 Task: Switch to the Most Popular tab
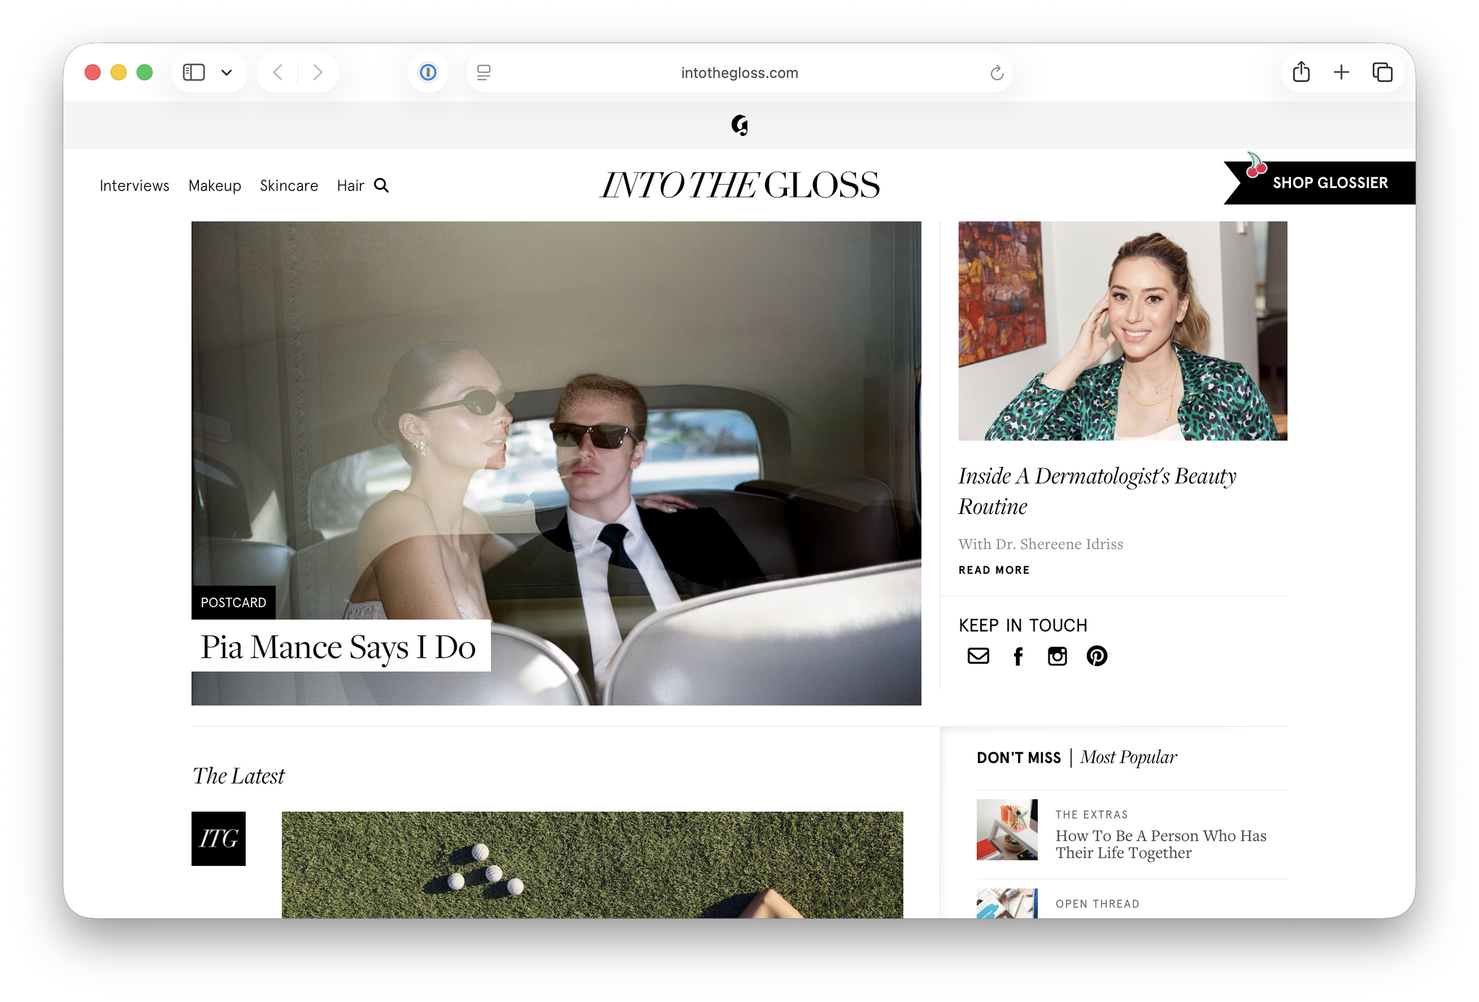point(1128,757)
